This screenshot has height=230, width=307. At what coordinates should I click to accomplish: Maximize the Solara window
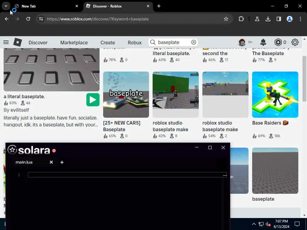pos(210,147)
